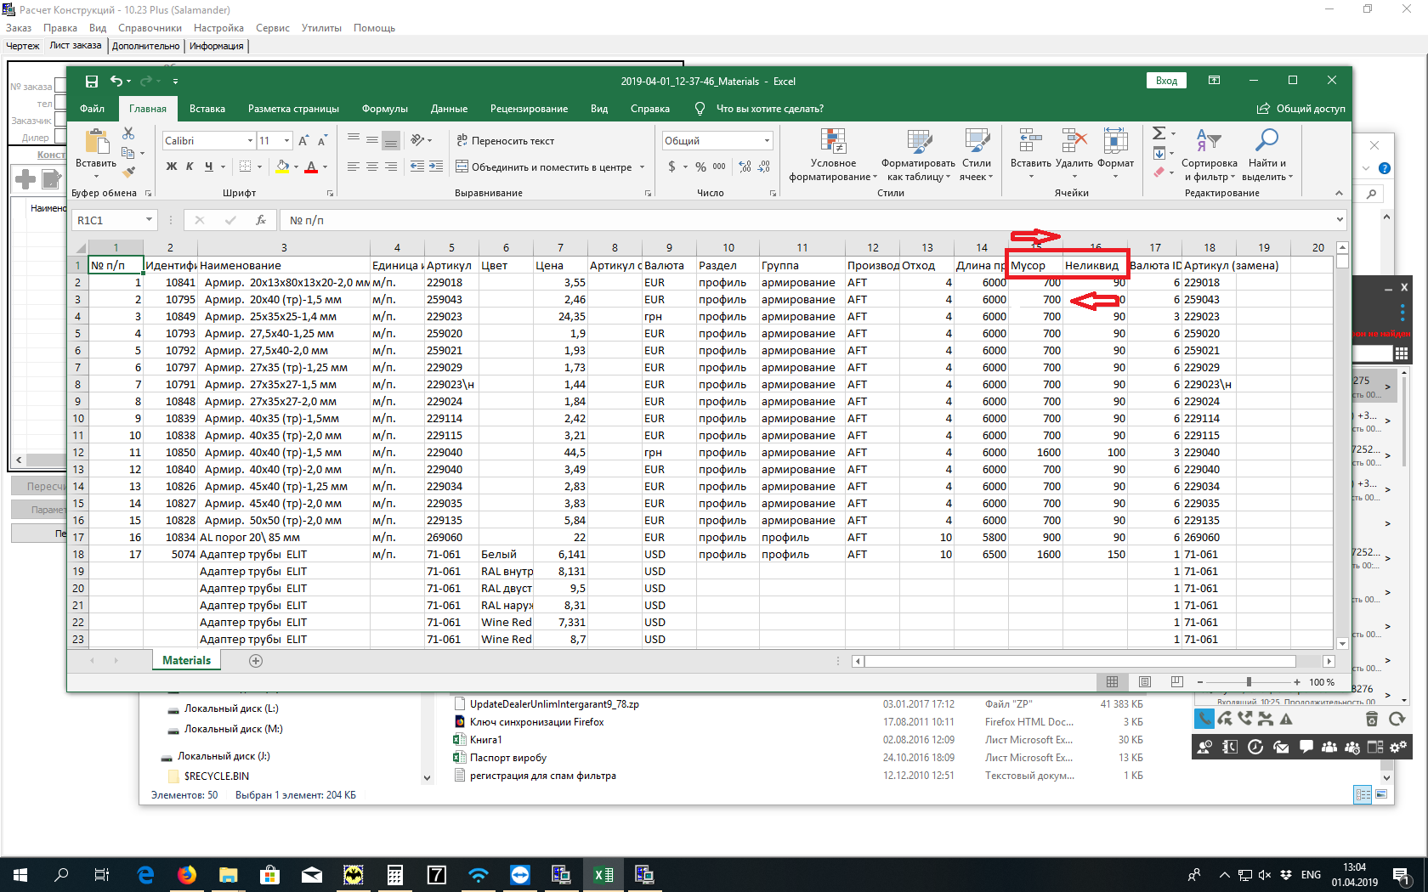Image resolution: width=1428 pixels, height=892 pixels.
Task: Align cell text to the left
Action: [354, 167]
